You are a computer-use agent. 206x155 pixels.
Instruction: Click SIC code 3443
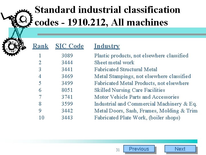click(67, 117)
